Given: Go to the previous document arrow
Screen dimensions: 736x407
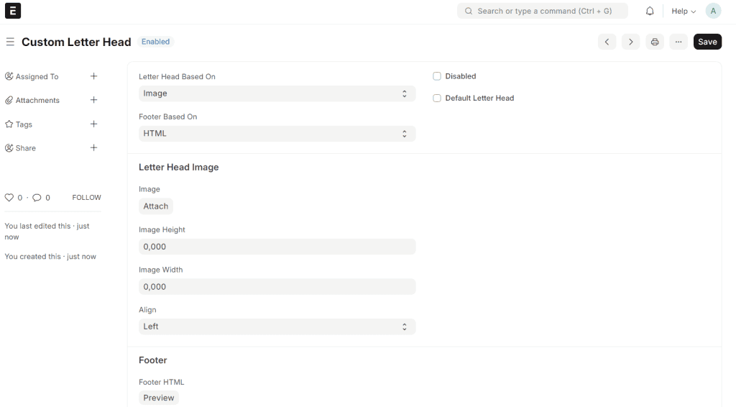Looking at the screenshot, I should click(x=607, y=42).
